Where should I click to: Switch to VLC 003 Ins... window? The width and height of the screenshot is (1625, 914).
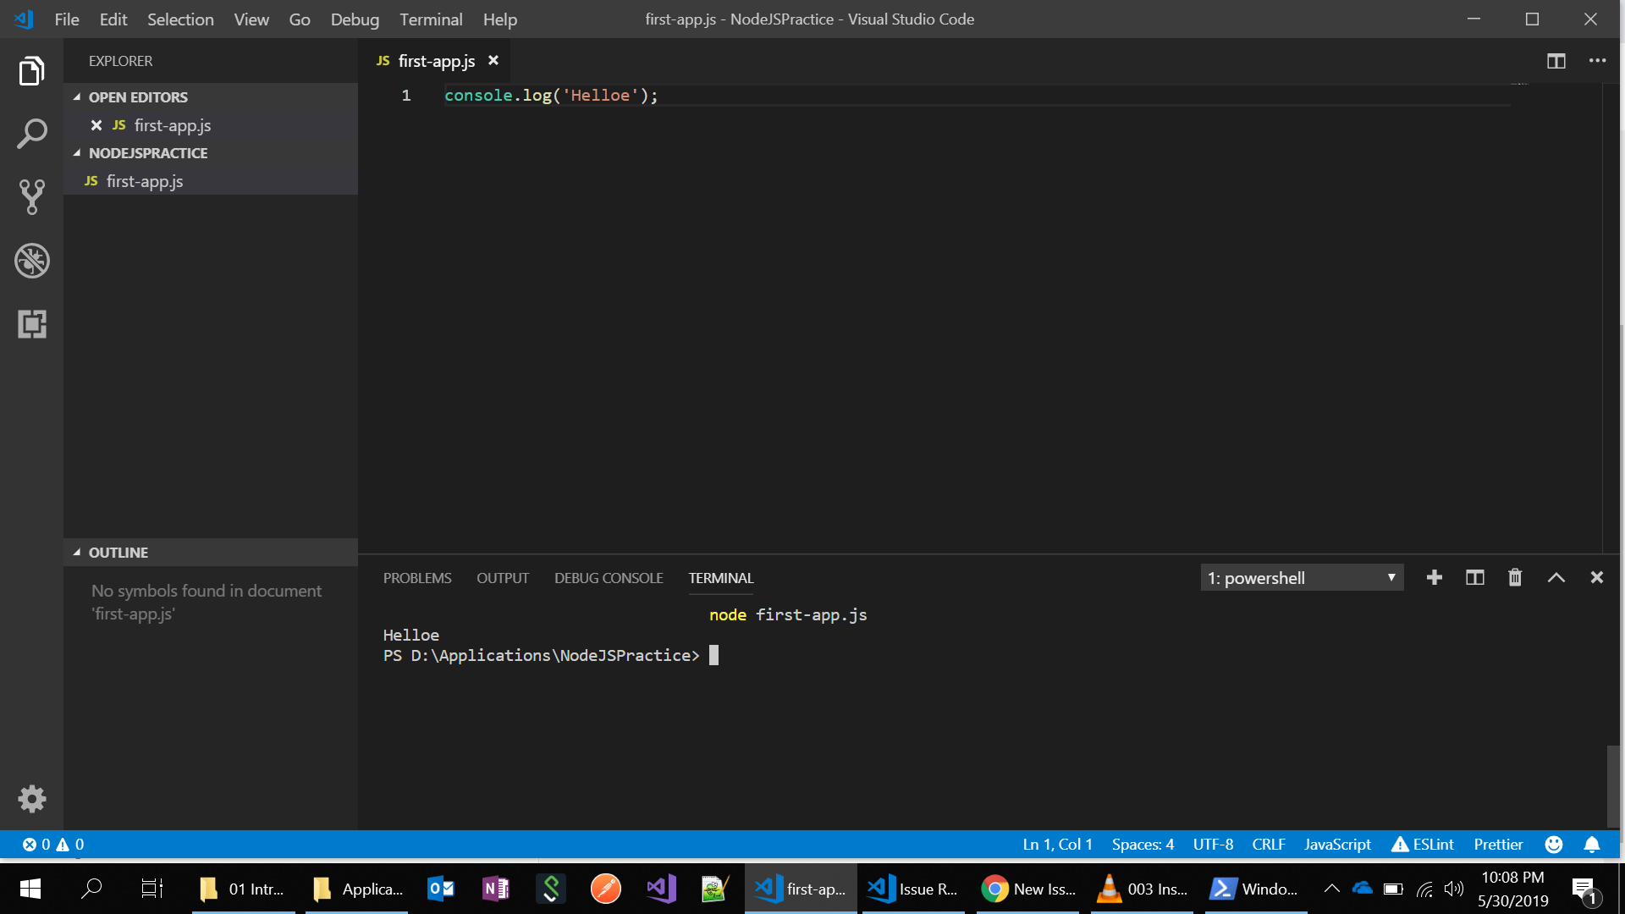(x=1143, y=889)
